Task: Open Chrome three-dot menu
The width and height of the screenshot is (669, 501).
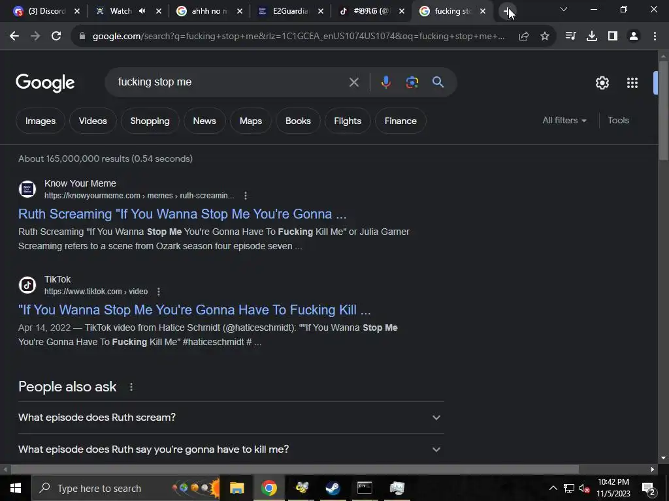Action: (655, 37)
